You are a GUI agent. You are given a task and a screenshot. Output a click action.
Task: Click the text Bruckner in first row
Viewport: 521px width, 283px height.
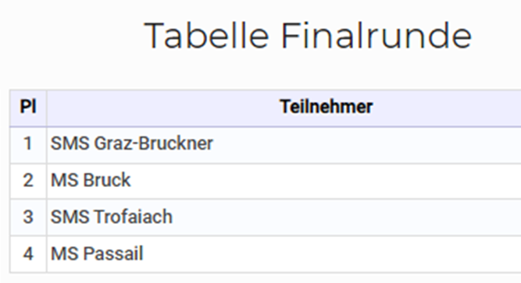click(x=176, y=143)
